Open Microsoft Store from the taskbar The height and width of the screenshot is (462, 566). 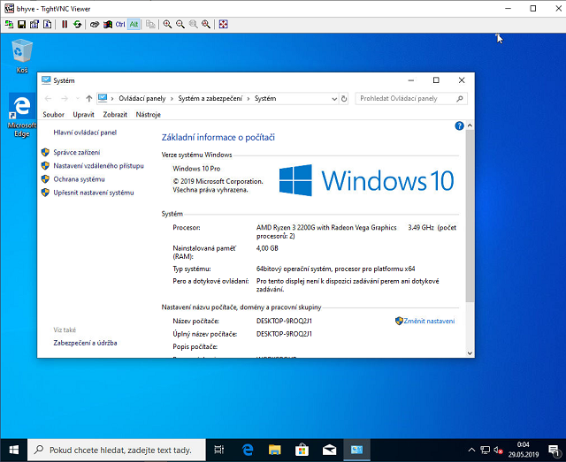[302, 450]
